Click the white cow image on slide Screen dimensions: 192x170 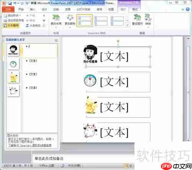90,130
